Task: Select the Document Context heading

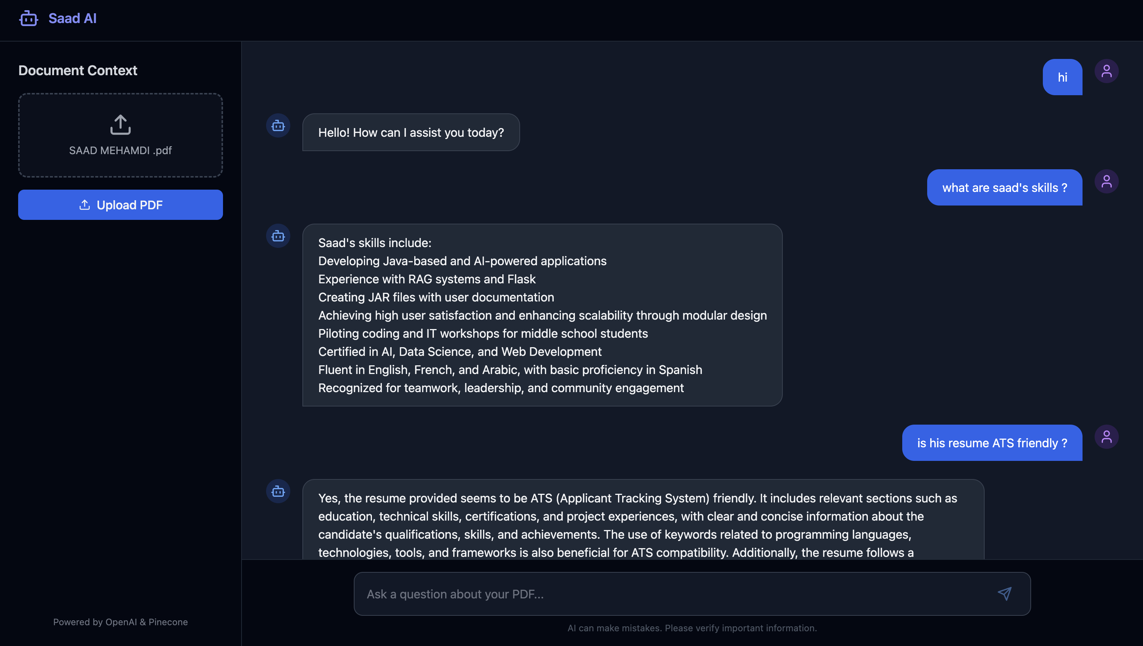Action: click(x=78, y=70)
